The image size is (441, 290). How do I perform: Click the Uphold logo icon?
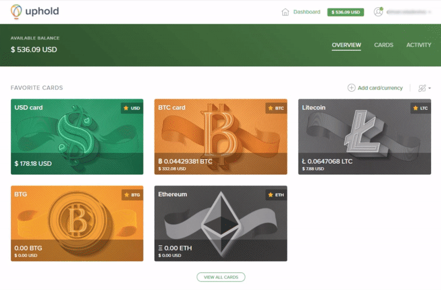[x=16, y=12]
